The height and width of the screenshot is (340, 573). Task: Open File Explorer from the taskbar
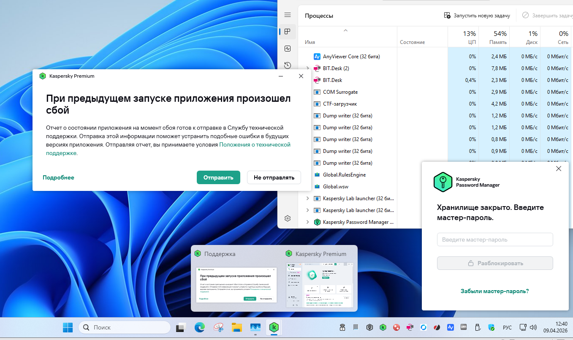click(x=237, y=327)
